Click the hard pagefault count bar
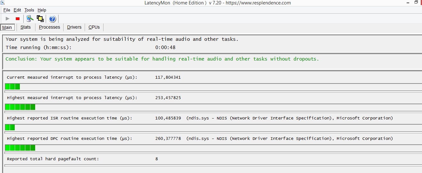 [x=213, y=165]
